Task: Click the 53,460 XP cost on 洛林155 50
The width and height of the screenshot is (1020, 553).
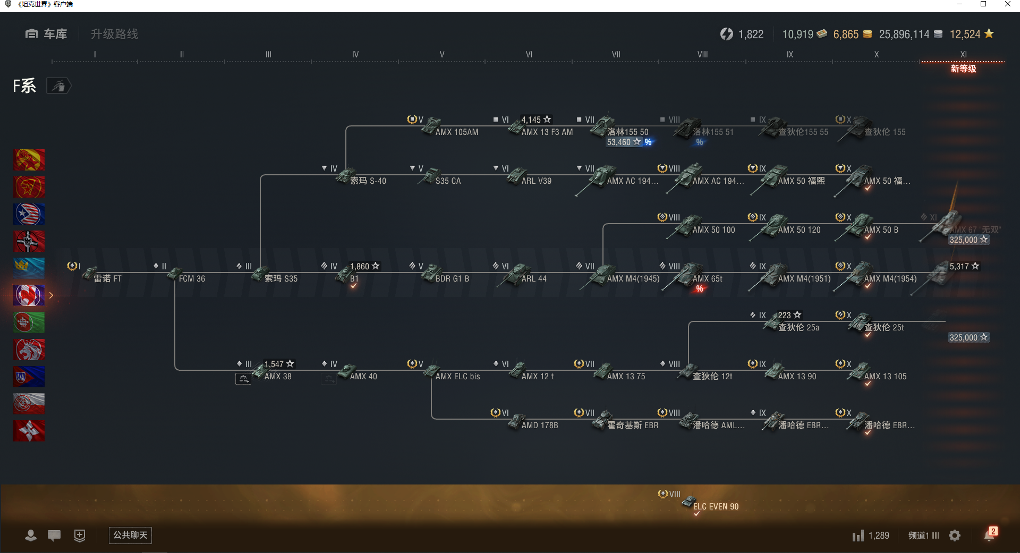Action: tap(624, 142)
